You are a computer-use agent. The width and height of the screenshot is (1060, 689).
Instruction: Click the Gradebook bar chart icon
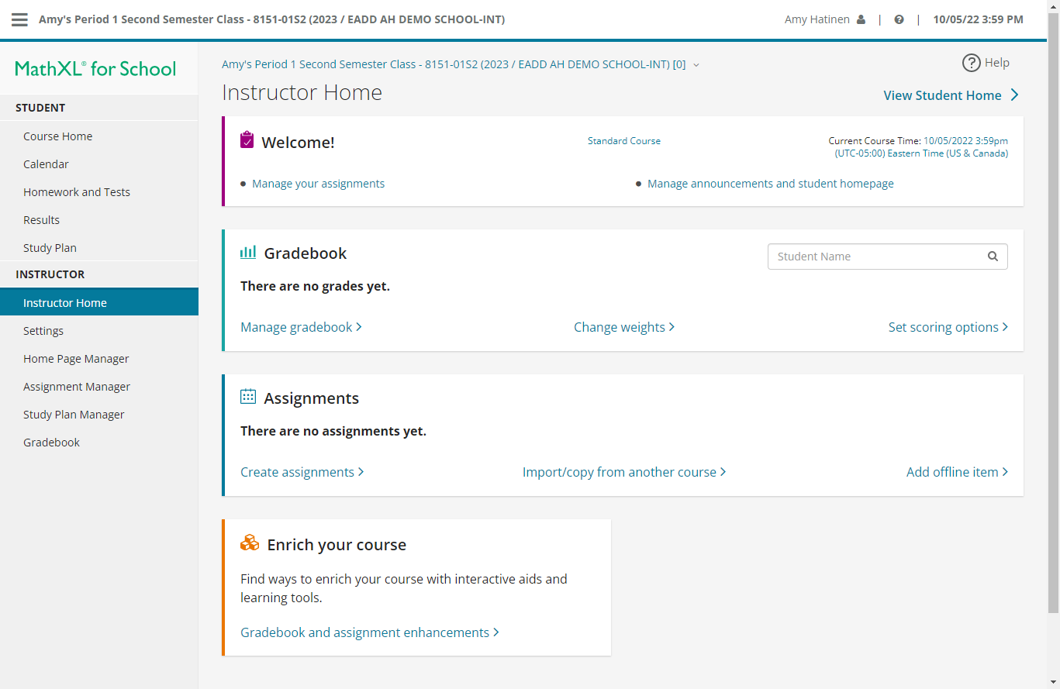[247, 252]
